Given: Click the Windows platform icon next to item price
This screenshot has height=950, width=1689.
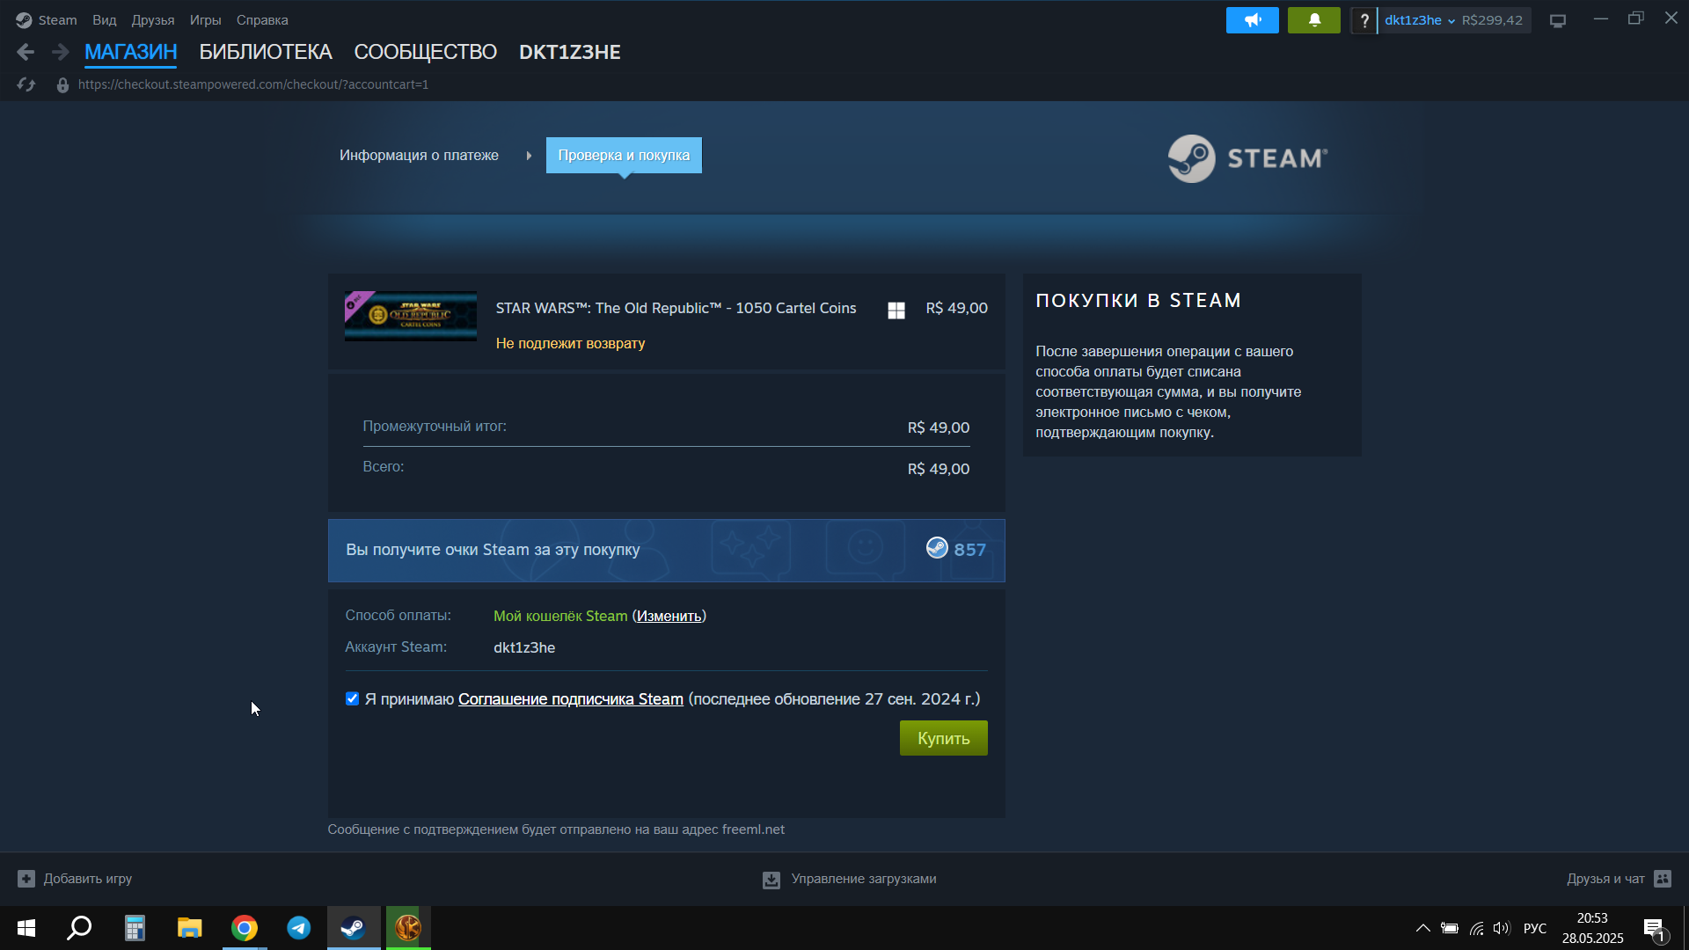Looking at the screenshot, I should click(x=896, y=311).
